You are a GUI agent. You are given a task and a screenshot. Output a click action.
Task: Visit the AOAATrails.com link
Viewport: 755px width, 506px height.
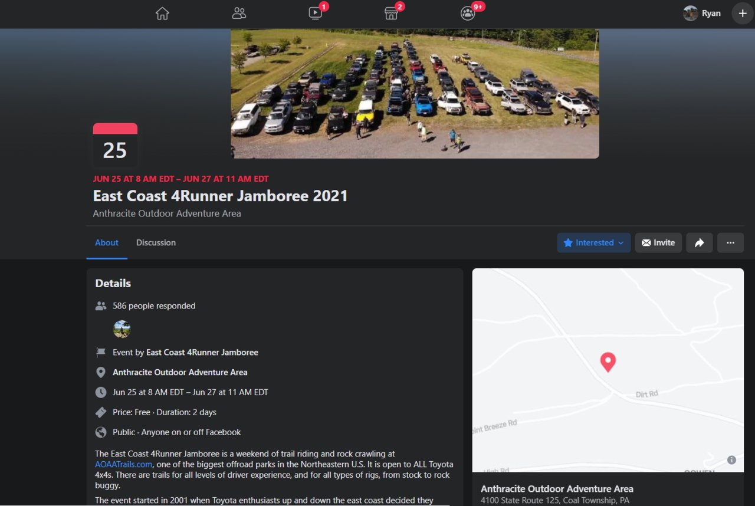123,465
